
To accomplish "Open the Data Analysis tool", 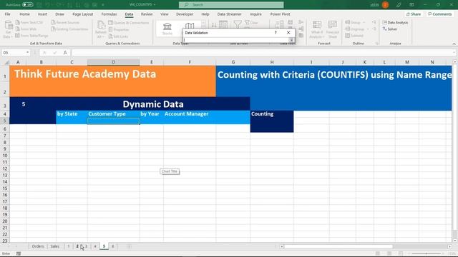I will coord(396,22).
